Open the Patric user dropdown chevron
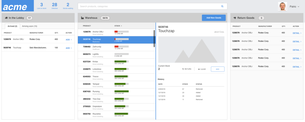Screen dimensions: 305x122 pyautogui.click(x=298, y=7)
